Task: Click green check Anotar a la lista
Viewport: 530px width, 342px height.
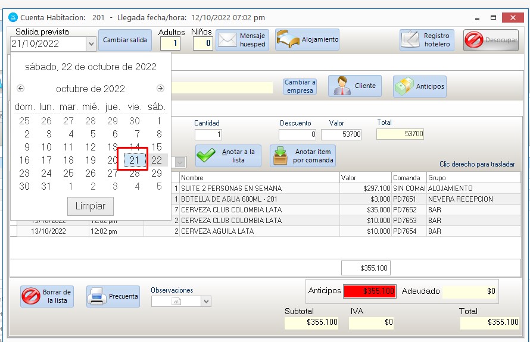Action: click(228, 156)
